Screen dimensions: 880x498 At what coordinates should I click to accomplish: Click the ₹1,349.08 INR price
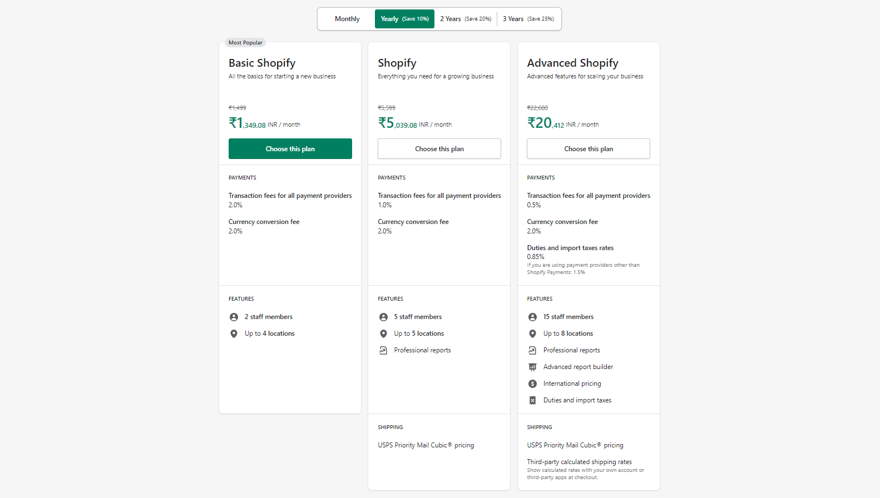point(264,123)
